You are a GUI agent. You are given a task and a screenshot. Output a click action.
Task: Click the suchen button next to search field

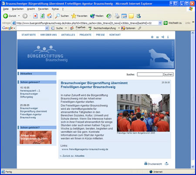[169, 74]
